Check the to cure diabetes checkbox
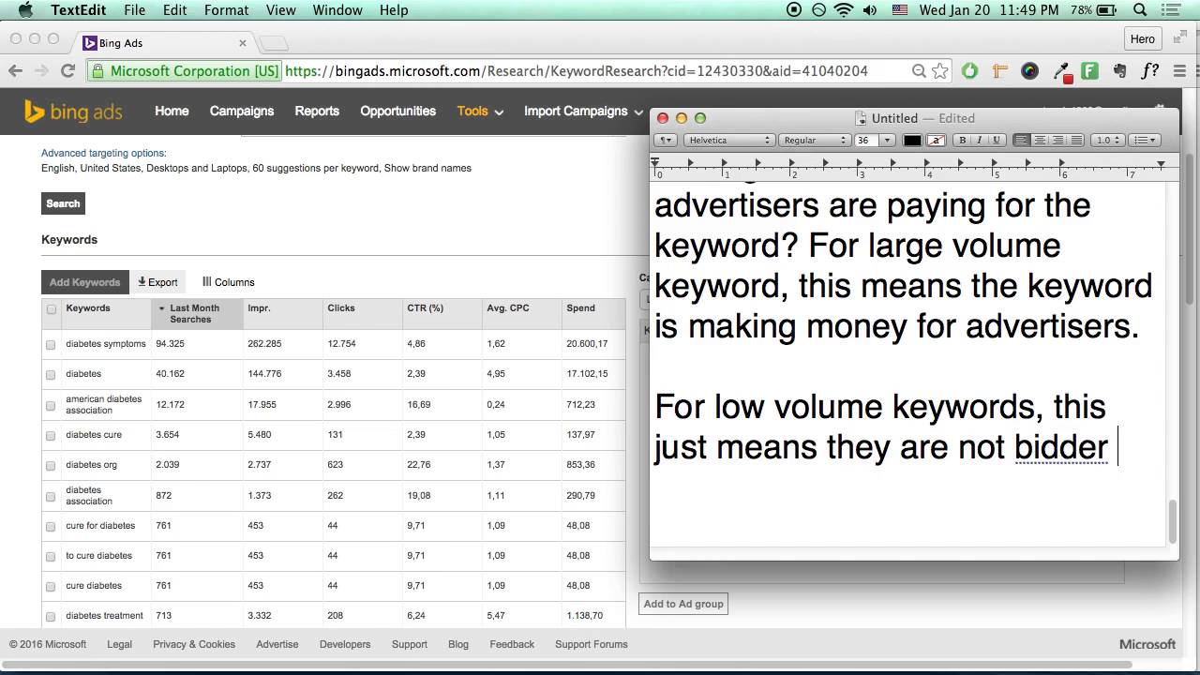This screenshot has height=675, width=1200. [x=51, y=557]
